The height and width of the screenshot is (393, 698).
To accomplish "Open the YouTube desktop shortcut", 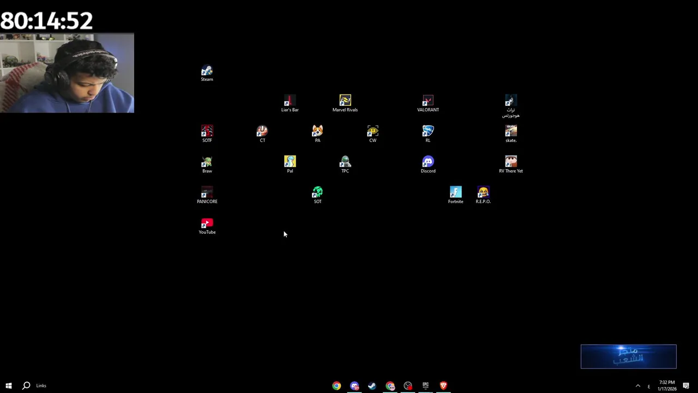I will [207, 226].
